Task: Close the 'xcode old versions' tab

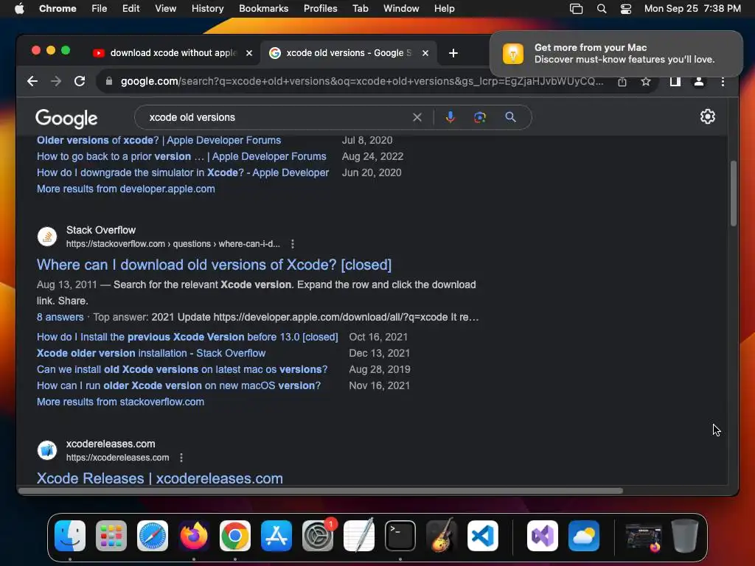Action: [x=425, y=53]
